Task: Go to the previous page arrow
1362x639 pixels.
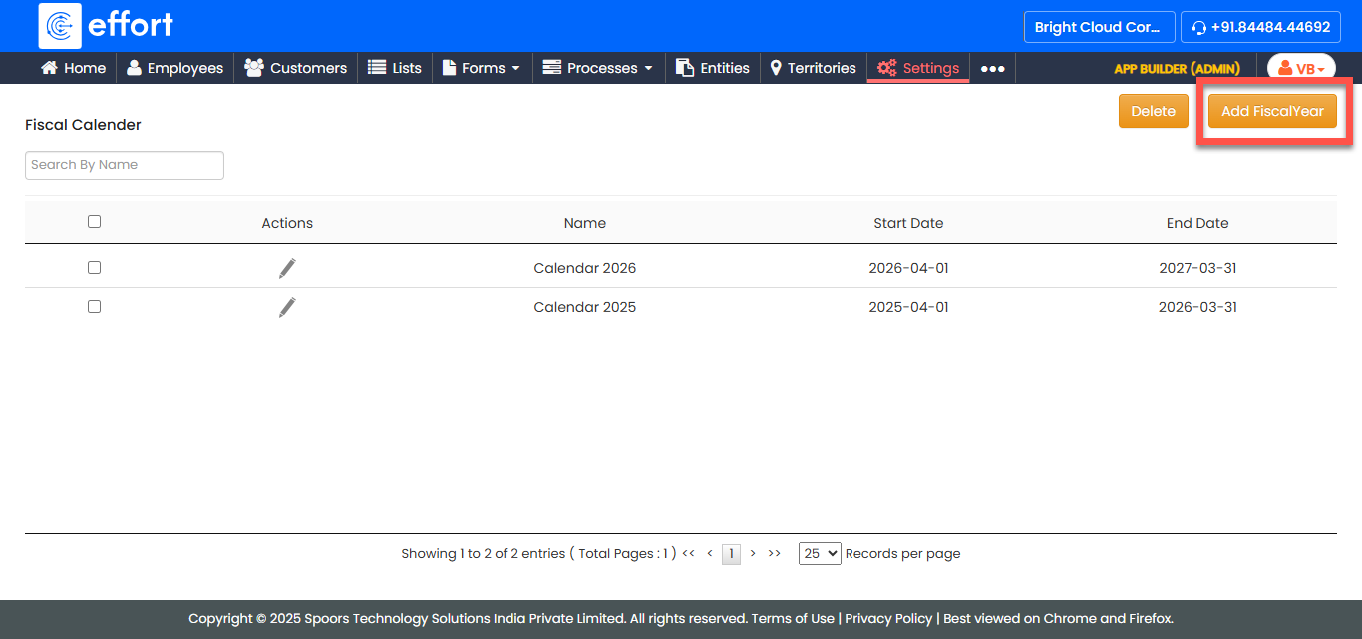Action: coord(710,553)
